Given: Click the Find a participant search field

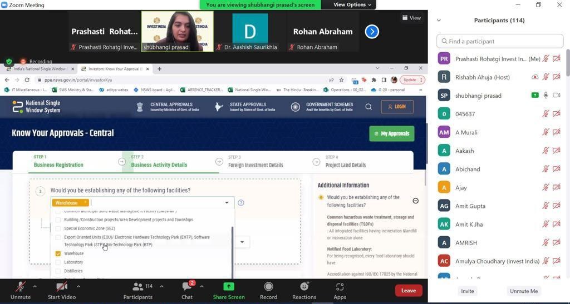Looking at the screenshot, I should tap(499, 41).
